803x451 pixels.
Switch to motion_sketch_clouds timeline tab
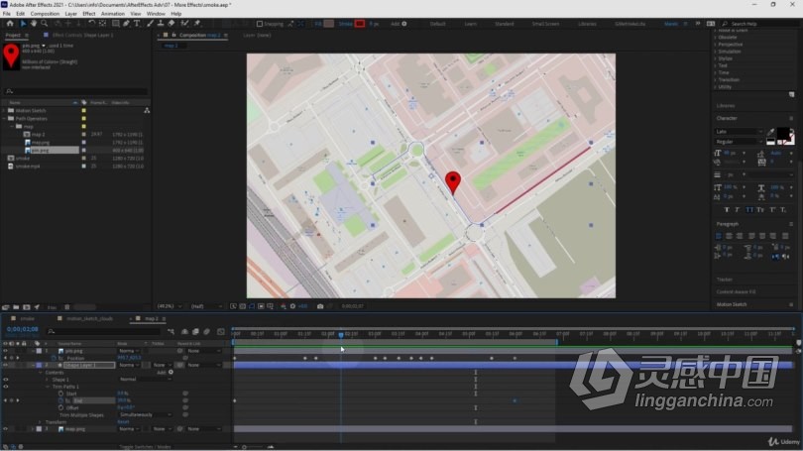coord(89,319)
